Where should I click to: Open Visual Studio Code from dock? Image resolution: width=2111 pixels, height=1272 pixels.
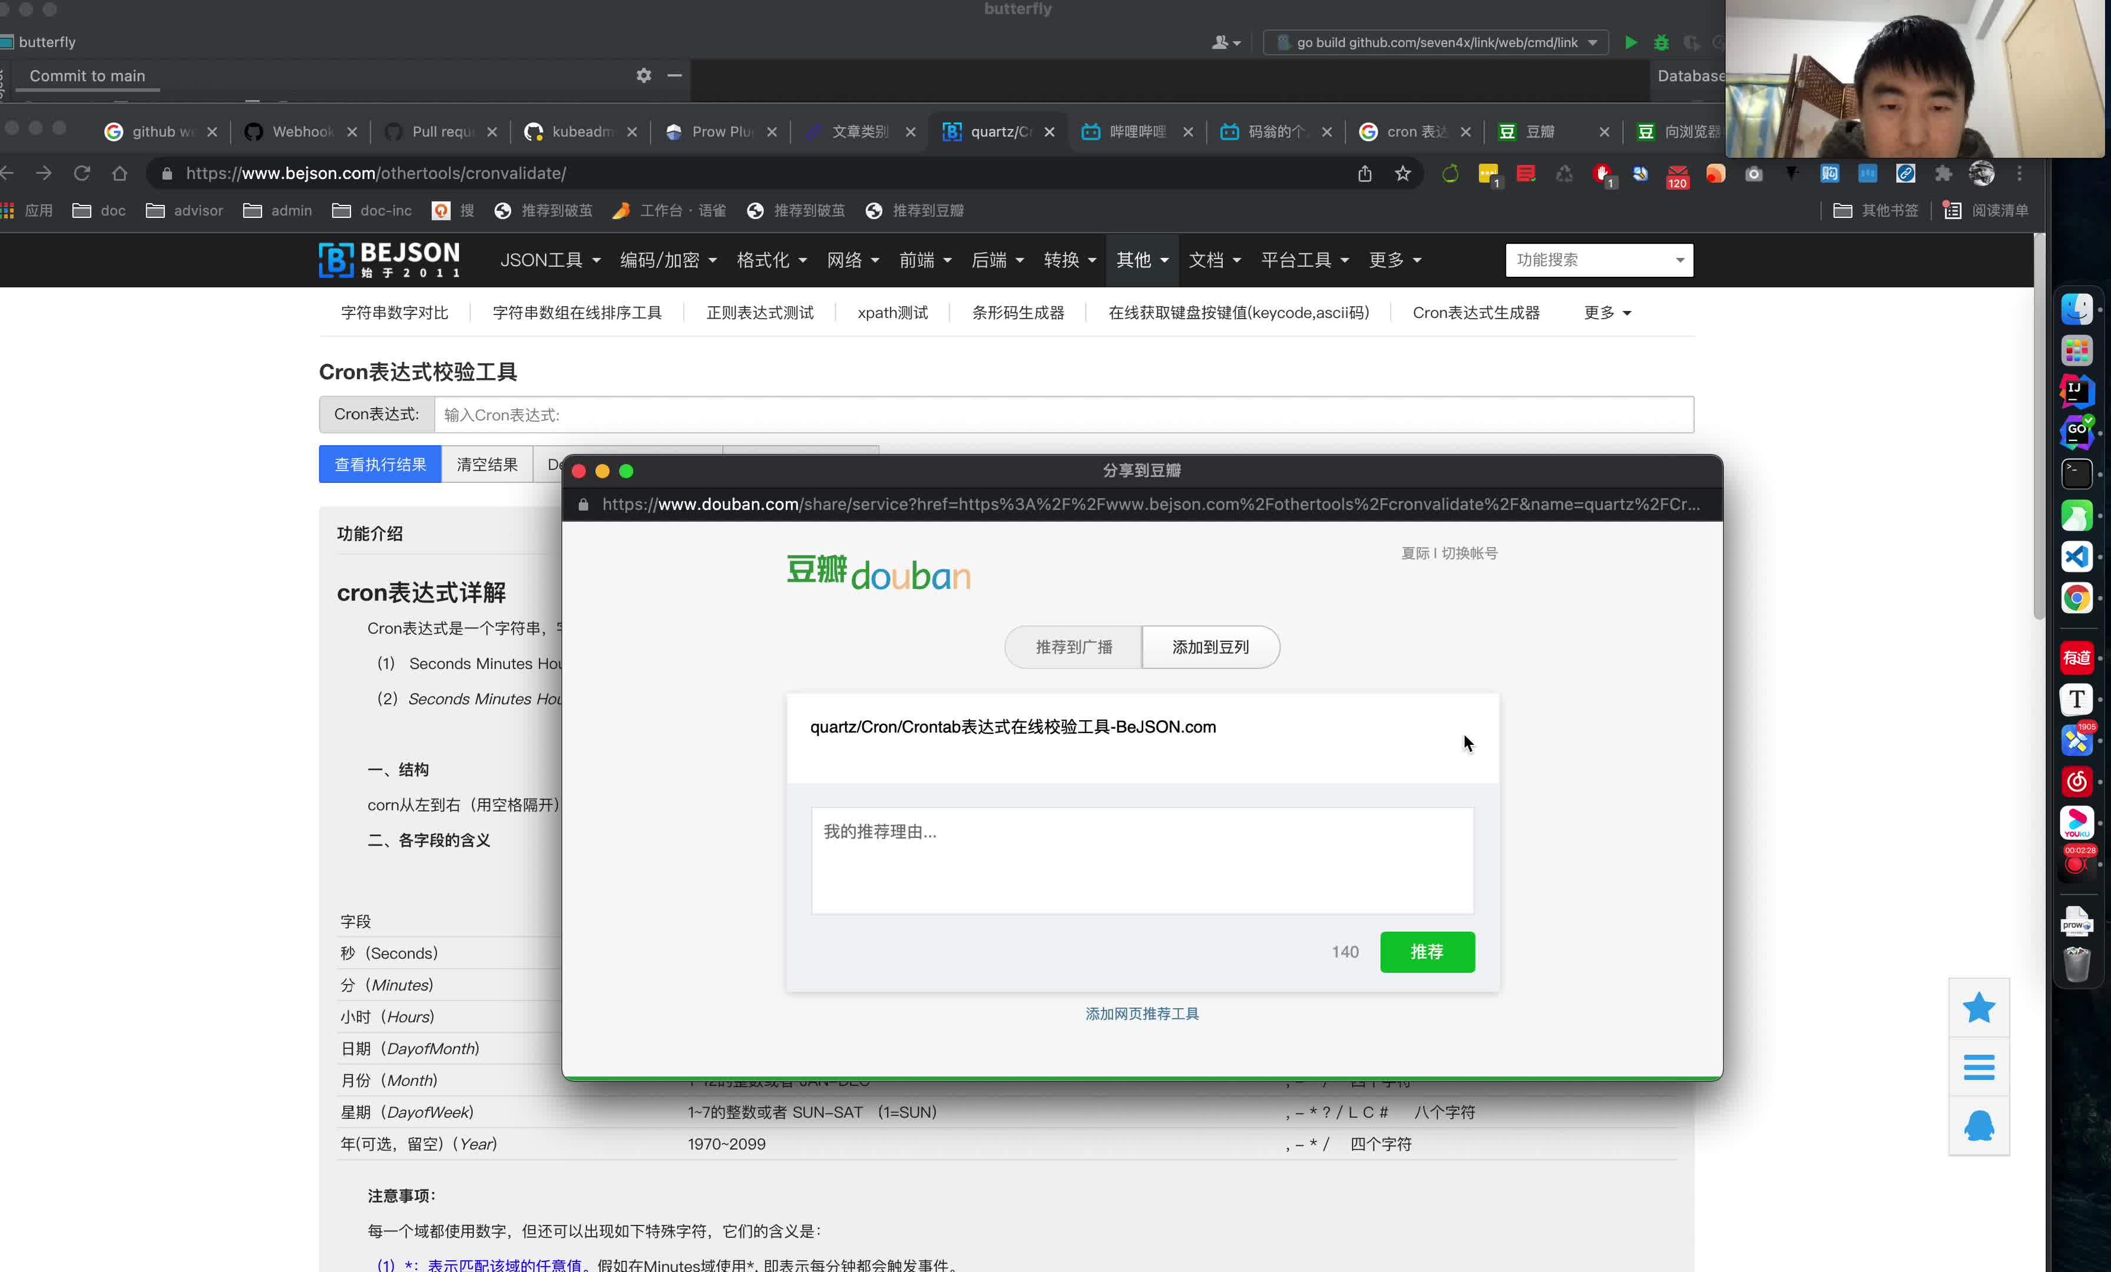(x=2076, y=556)
